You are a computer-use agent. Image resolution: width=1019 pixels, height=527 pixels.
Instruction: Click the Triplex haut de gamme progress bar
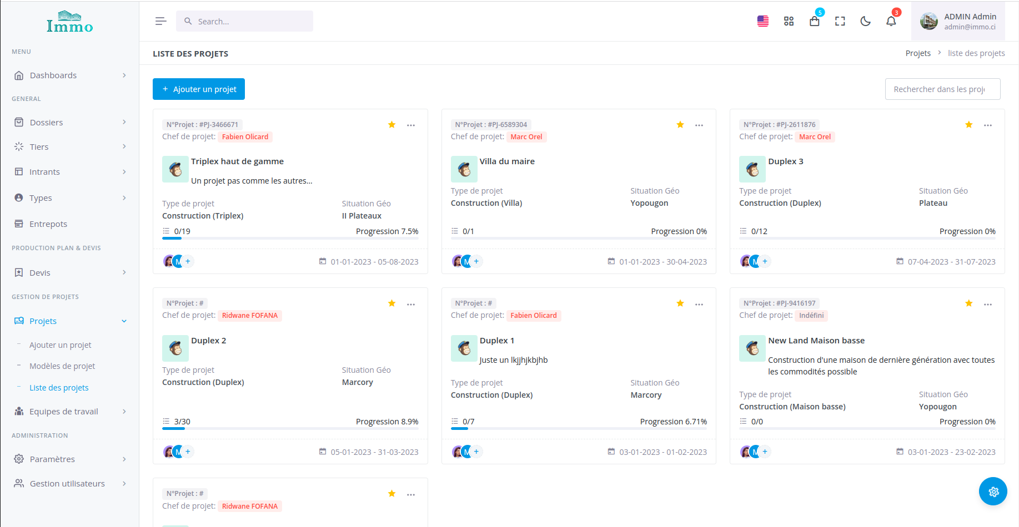click(x=290, y=238)
